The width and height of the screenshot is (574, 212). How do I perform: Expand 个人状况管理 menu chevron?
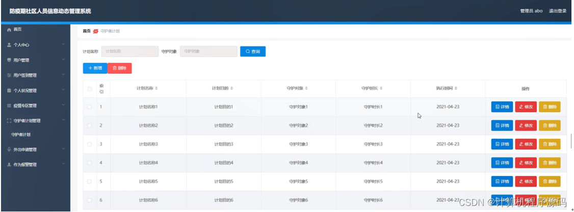pyautogui.click(x=63, y=90)
